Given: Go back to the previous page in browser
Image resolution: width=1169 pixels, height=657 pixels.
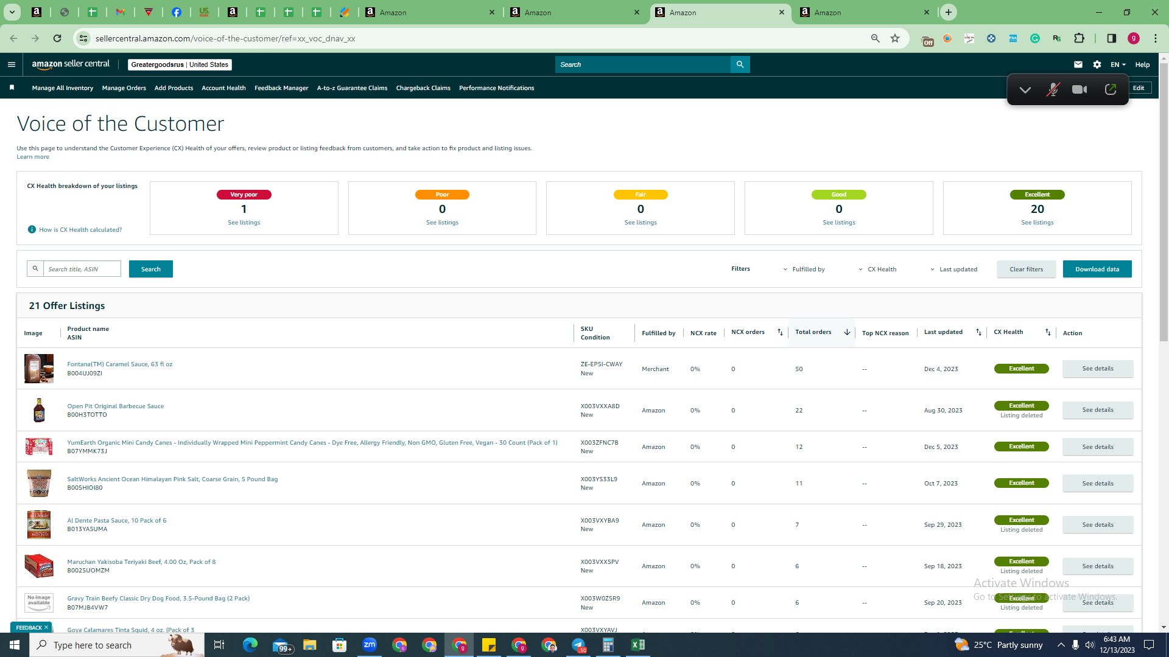Looking at the screenshot, I should (x=13, y=38).
